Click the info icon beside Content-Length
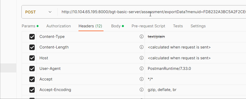Image resolution: width=246 pixels, height=99 pixels. [x=141, y=47]
